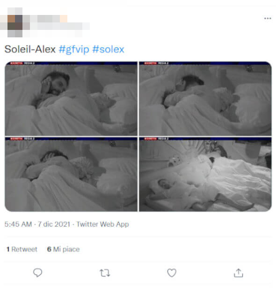Retweet this post using the arrows icon
This screenshot has height=292, width=276.
coord(105,273)
